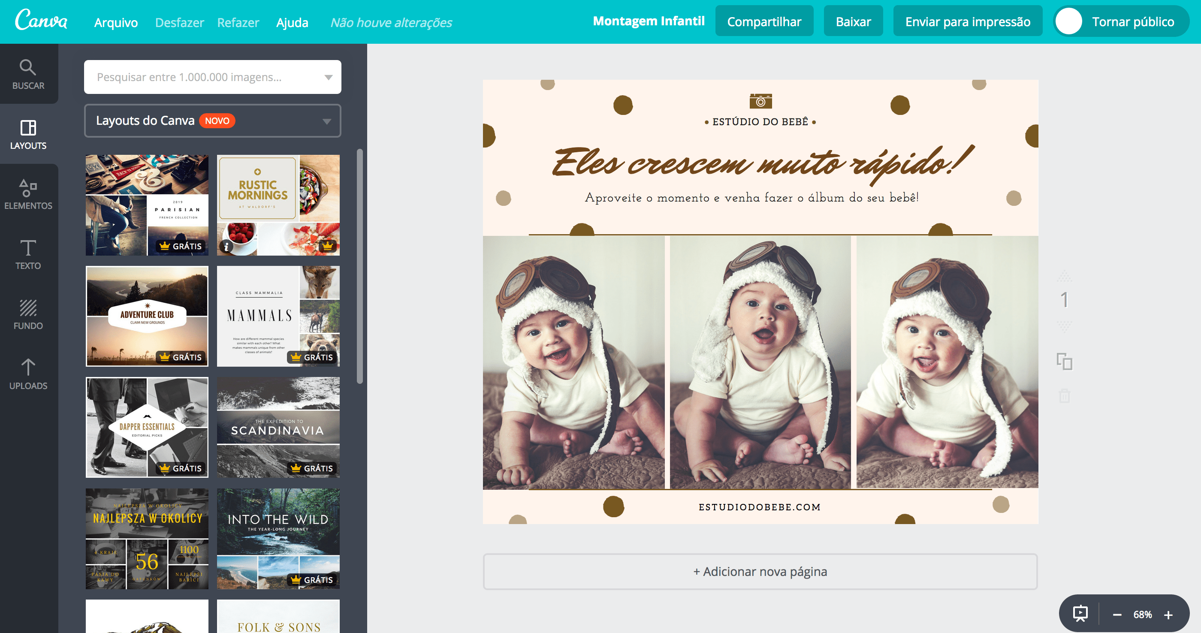This screenshot has height=633, width=1201.
Task: Select the left baby photo on canvas
Action: (573, 362)
